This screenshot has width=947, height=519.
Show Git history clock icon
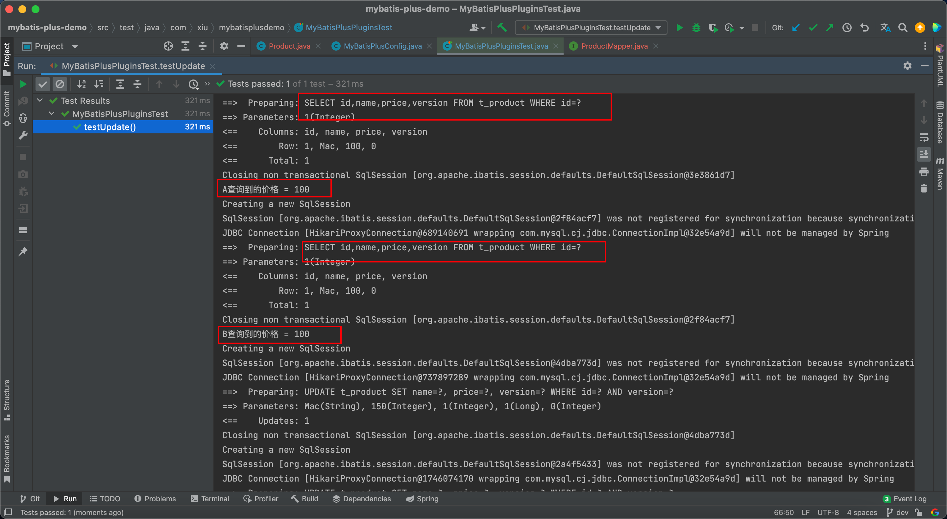tap(847, 28)
